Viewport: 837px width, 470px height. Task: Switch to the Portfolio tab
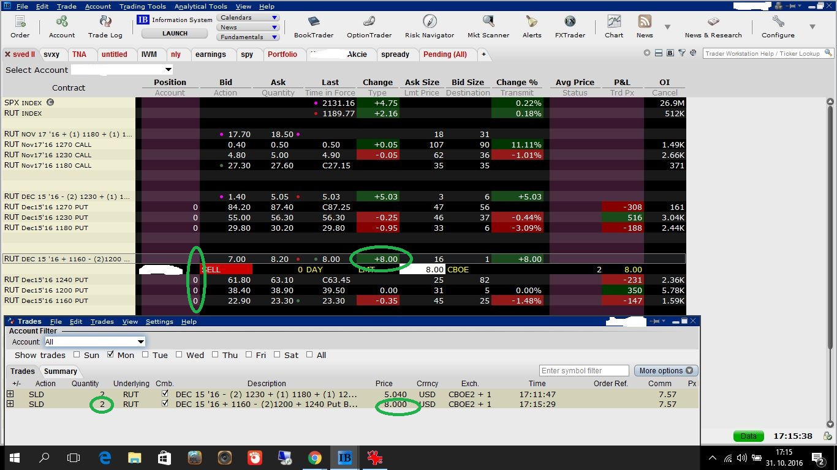point(282,54)
